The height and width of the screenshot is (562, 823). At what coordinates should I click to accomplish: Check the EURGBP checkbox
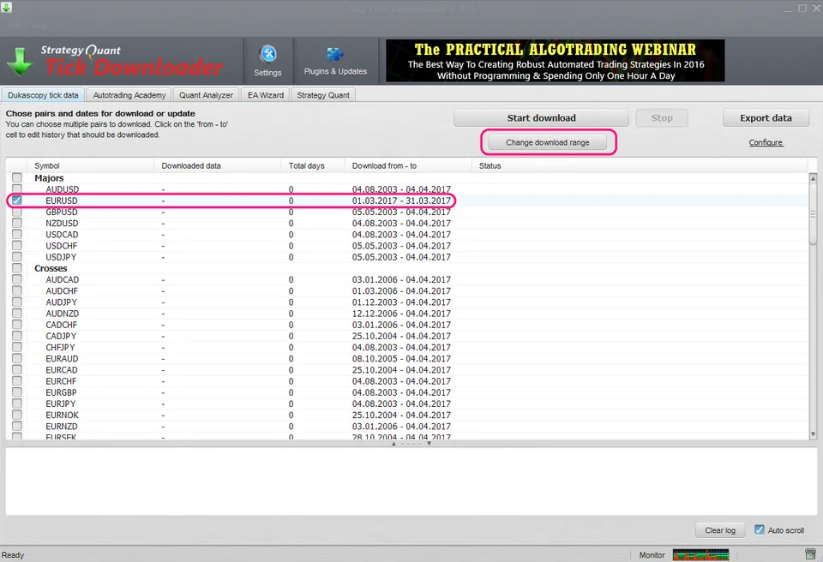(x=17, y=392)
